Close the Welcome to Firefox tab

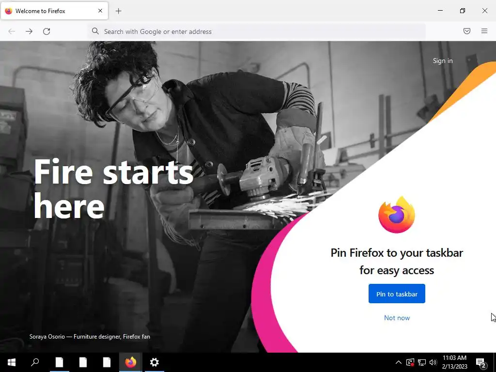(100, 11)
